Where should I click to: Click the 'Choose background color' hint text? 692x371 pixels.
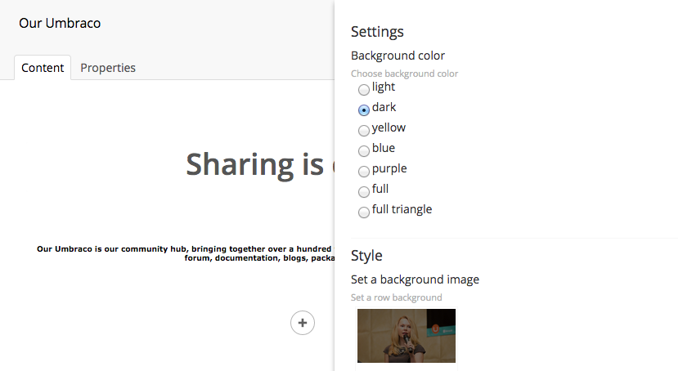pos(404,74)
